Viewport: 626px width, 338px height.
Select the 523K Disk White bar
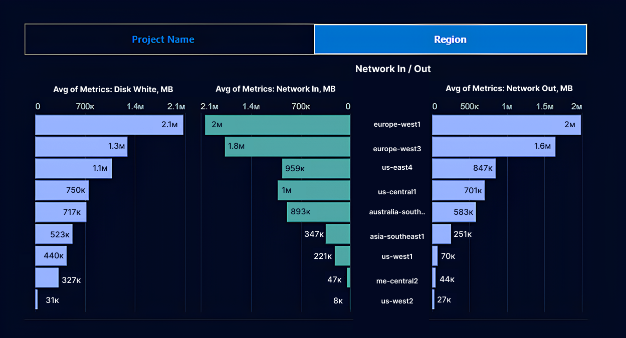tap(53, 234)
